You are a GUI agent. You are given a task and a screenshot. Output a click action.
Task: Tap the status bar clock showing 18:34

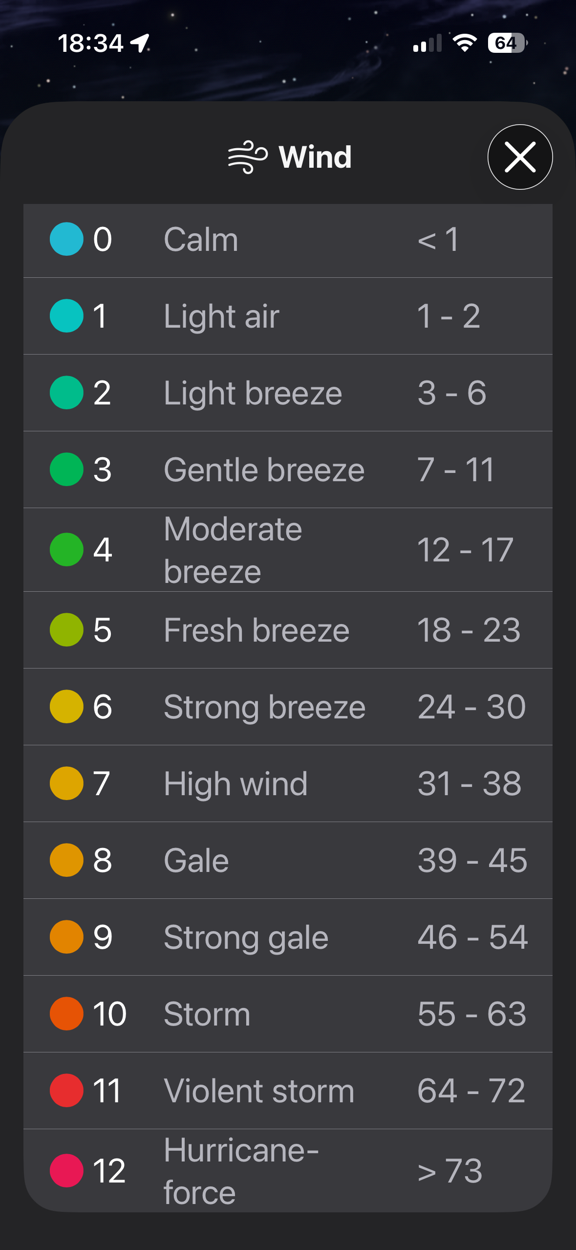click(x=90, y=43)
